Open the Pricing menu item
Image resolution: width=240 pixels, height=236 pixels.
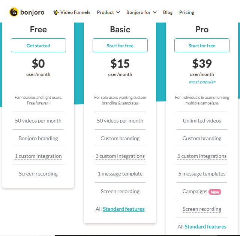point(187,12)
